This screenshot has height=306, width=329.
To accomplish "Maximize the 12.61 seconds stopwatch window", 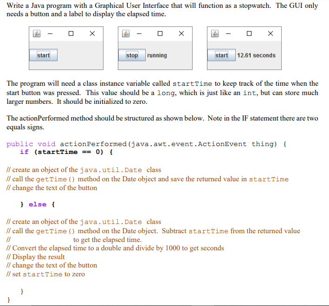I will click(x=249, y=33).
